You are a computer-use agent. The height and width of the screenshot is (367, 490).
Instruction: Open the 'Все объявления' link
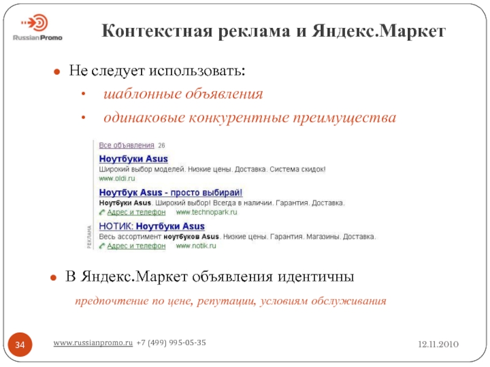coord(127,145)
